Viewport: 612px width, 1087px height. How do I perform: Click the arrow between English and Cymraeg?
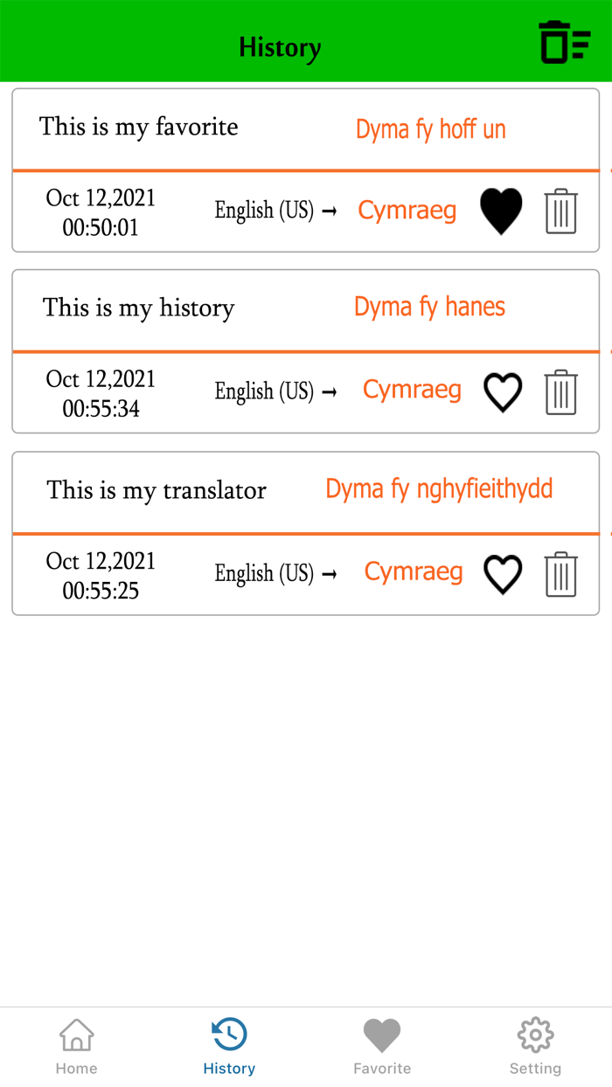333,210
